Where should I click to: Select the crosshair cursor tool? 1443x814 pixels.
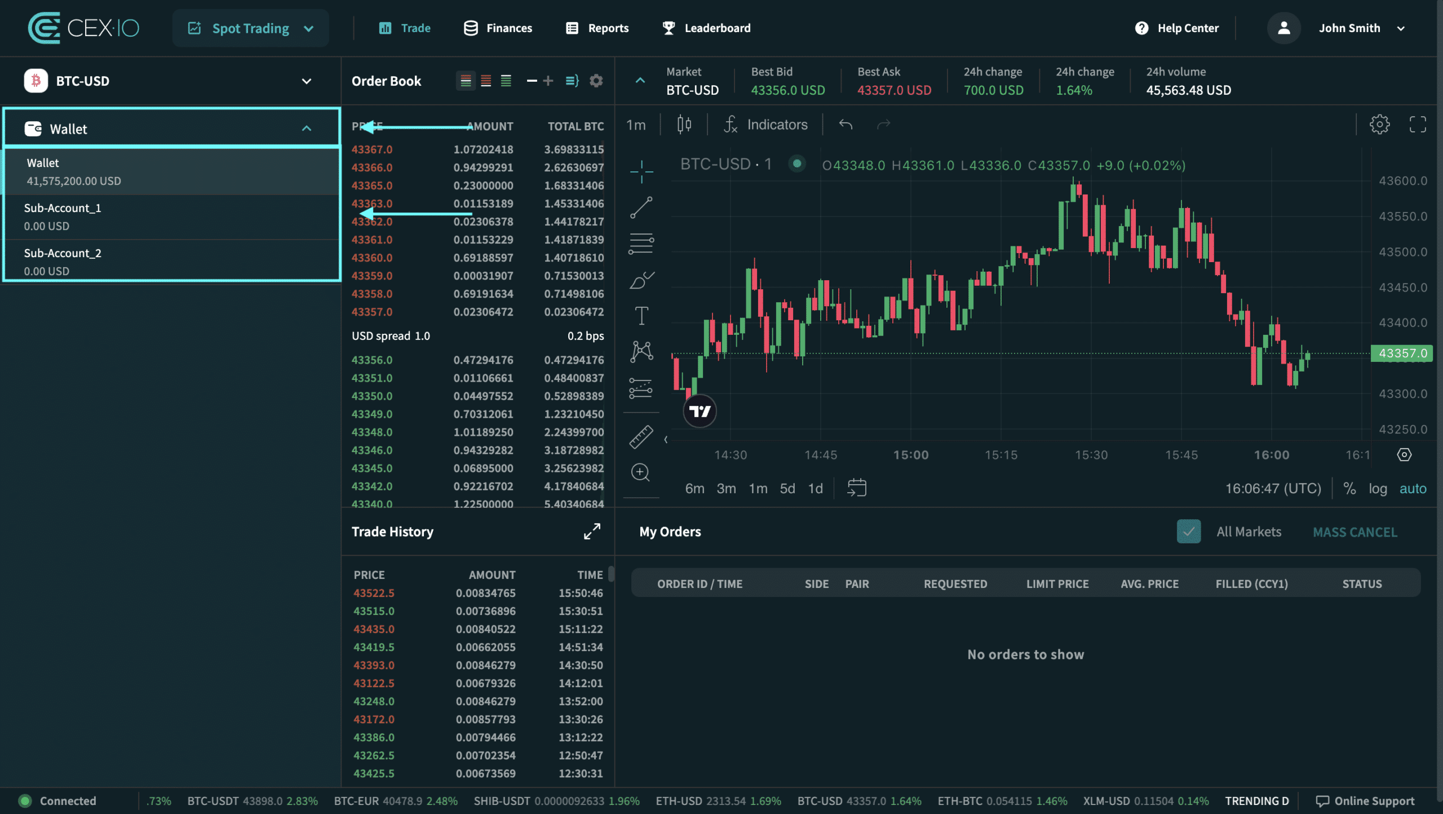(x=641, y=171)
